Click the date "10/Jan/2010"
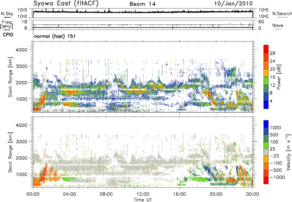This screenshot has height=202, width=292. pos(233,4)
